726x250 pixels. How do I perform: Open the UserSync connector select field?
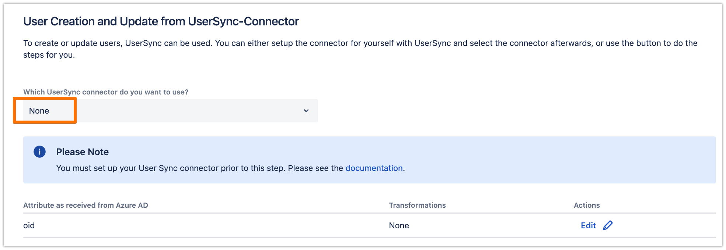pyautogui.click(x=170, y=111)
